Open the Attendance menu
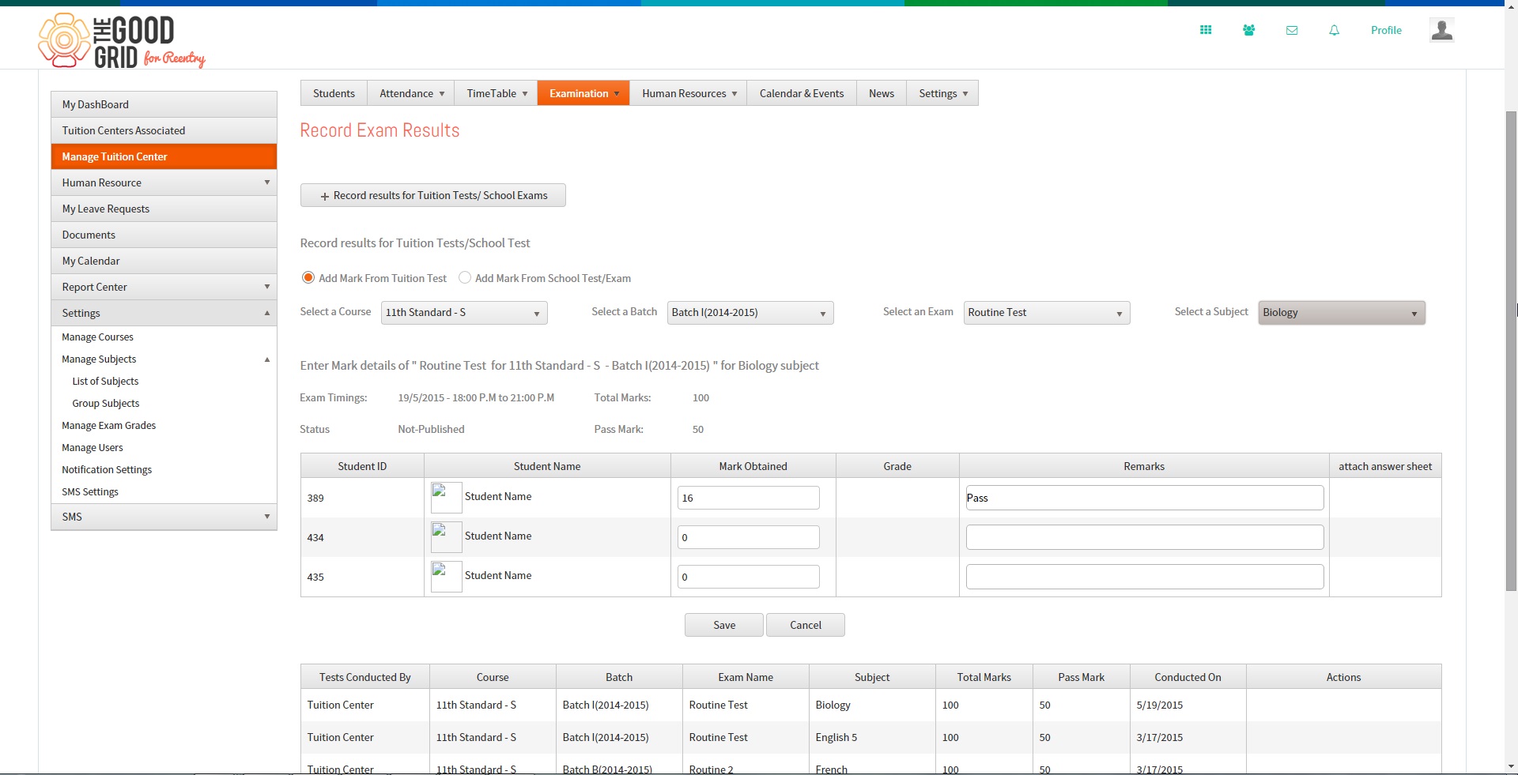Viewport: 1518px width, 775px height. coord(411,93)
